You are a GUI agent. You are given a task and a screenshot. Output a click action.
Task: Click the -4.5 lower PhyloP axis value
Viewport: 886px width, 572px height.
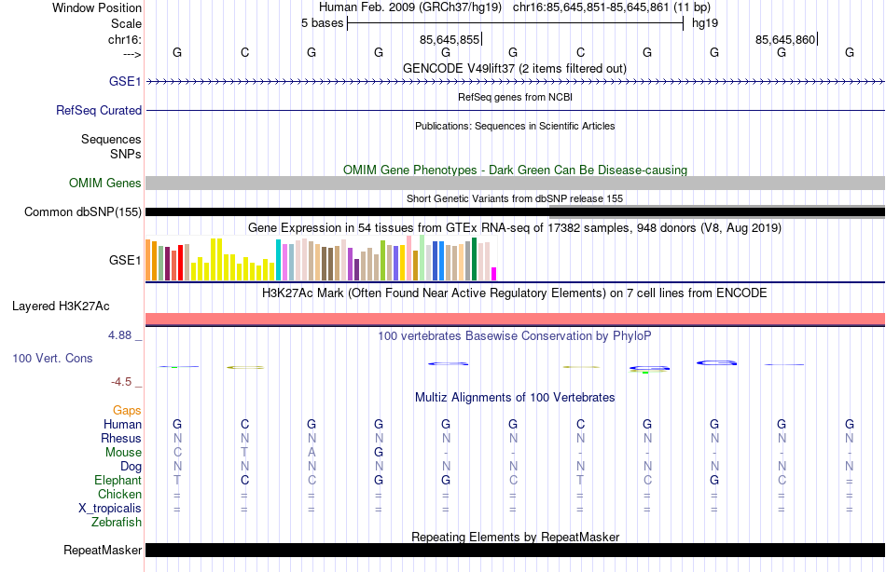point(121,382)
